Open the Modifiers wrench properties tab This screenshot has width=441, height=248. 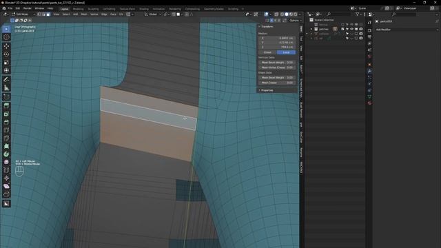click(369, 71)
